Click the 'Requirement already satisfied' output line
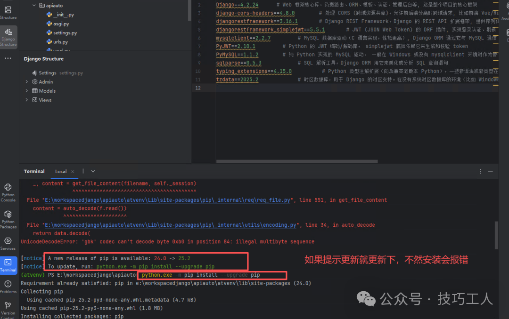Viewport: 509px width, 319px height. pyautogui.click(x=166, y=283)
